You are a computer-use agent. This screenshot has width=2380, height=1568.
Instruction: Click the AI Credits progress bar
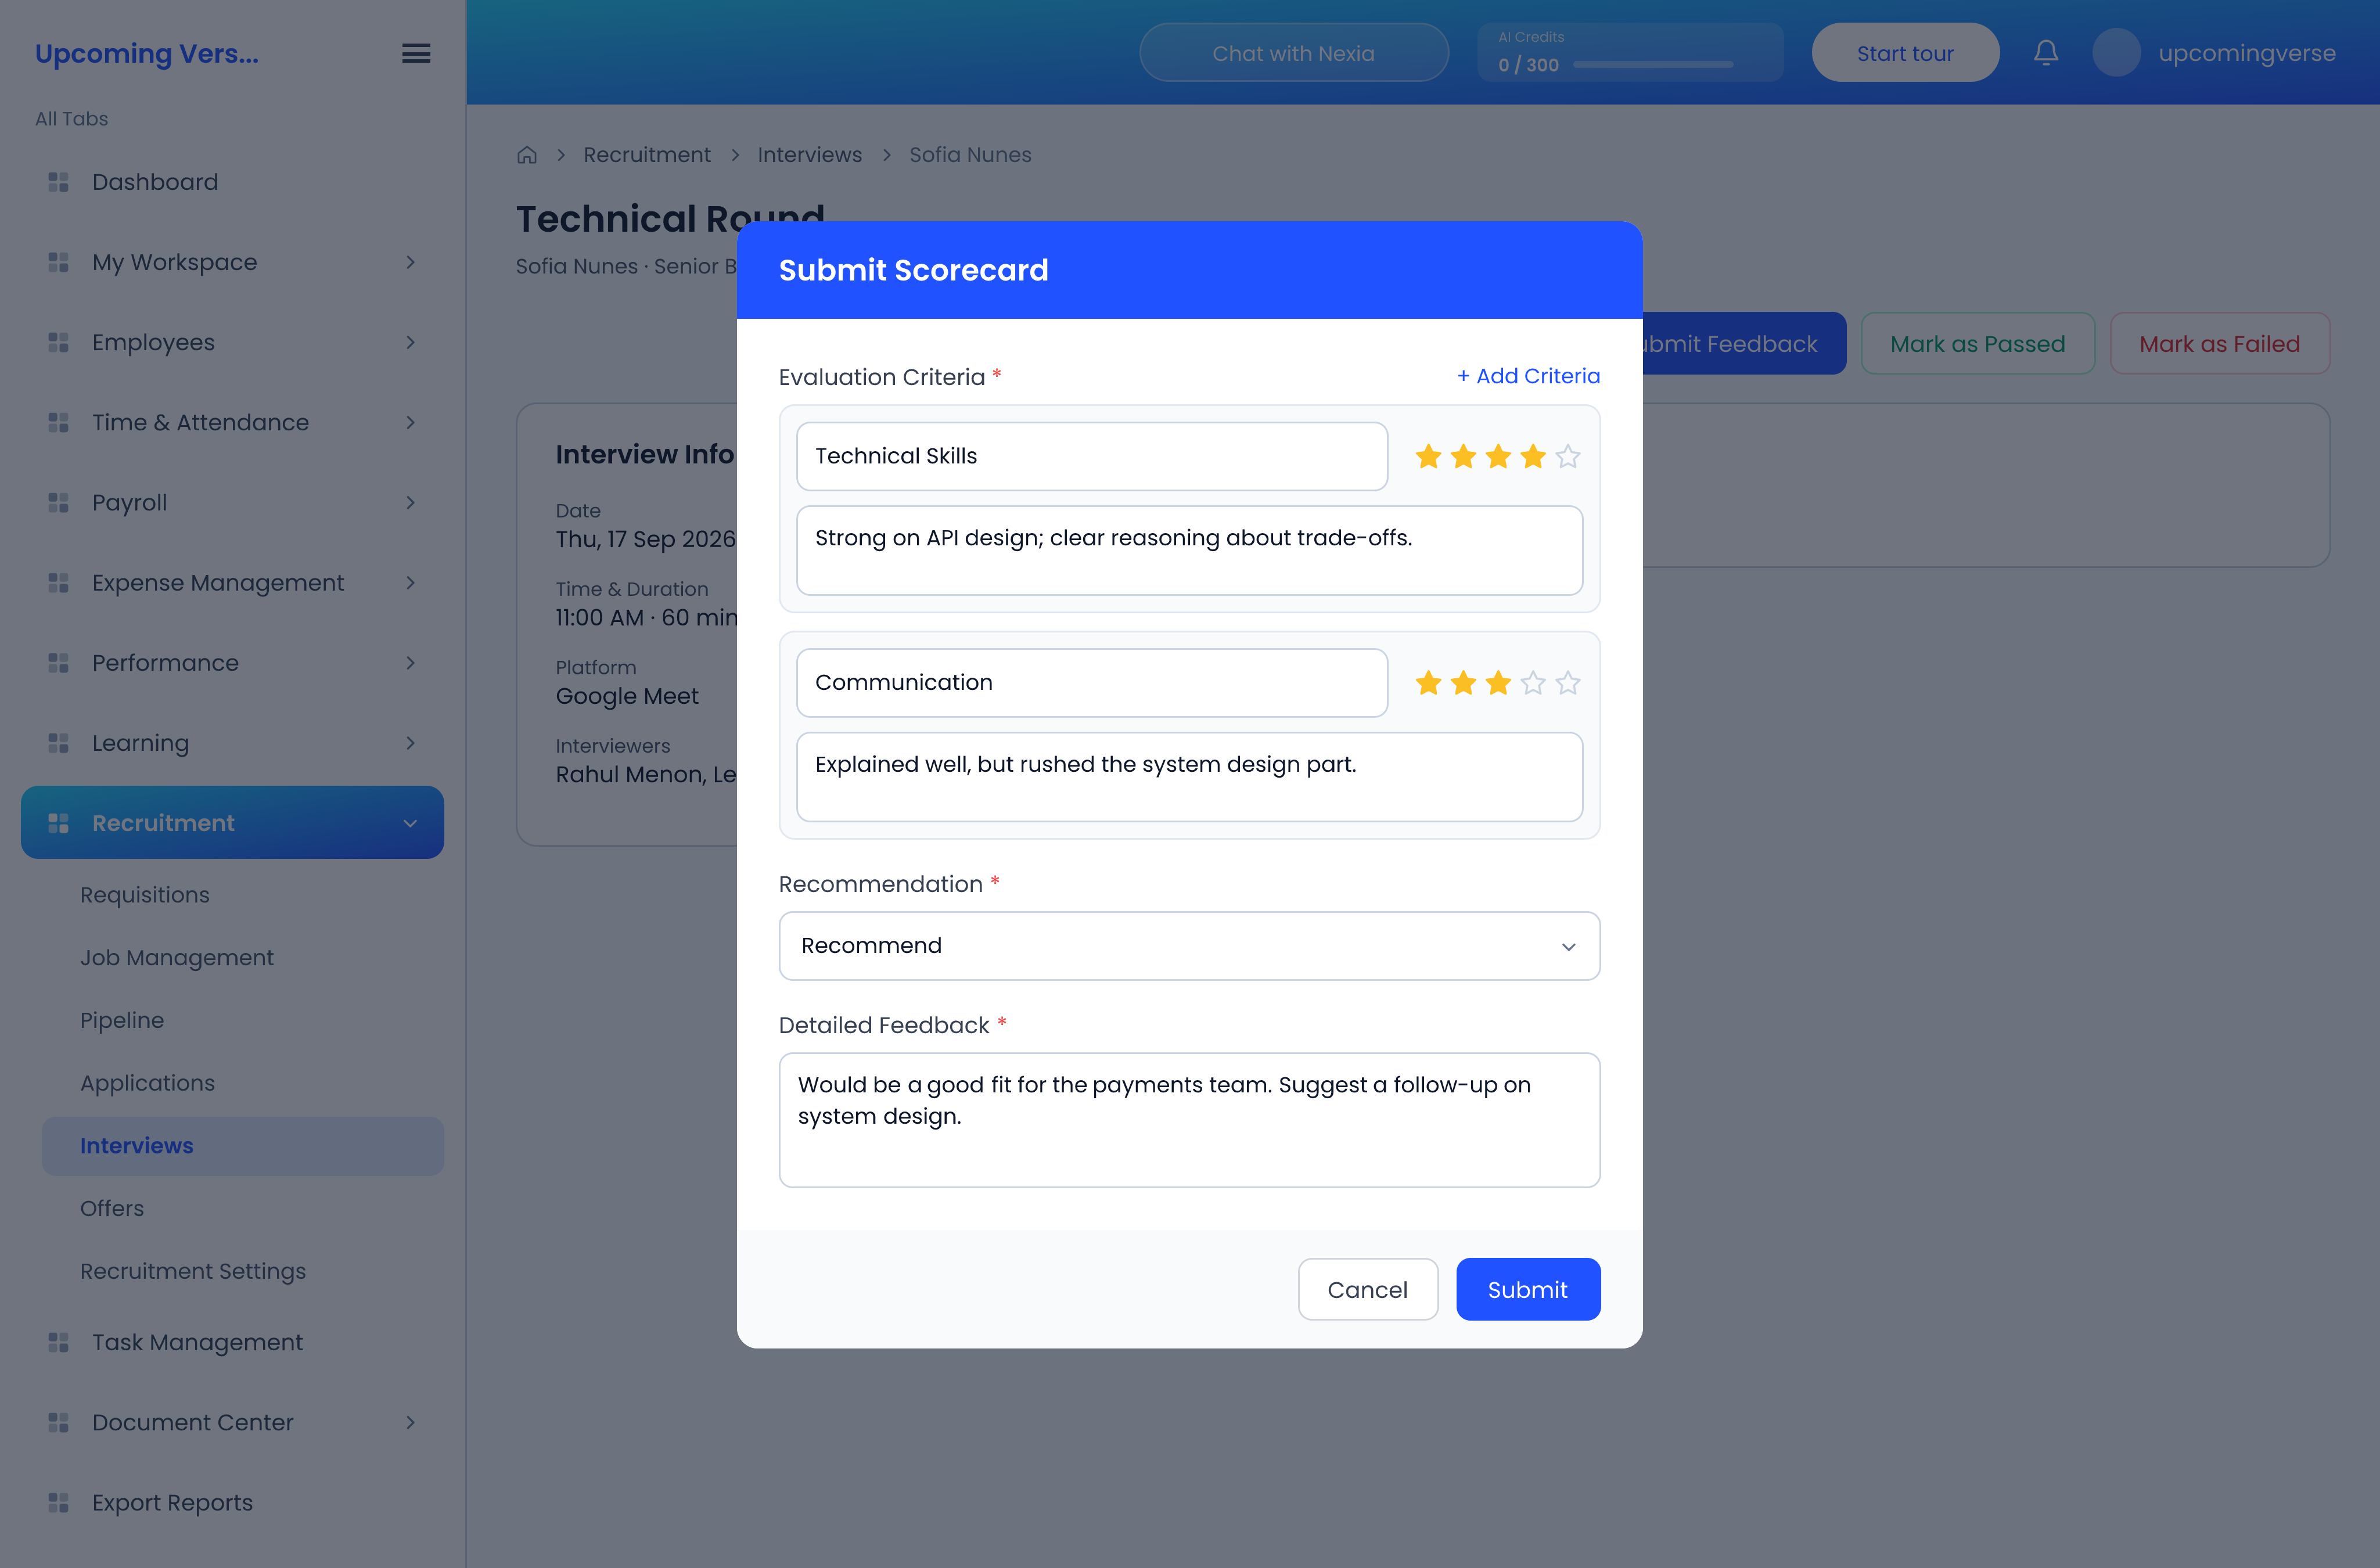[x=1653, y=65]
